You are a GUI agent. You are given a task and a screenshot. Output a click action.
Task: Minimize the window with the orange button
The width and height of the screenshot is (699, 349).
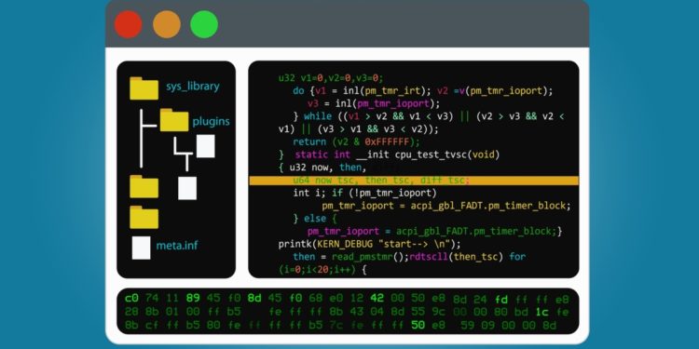pyautogui.click(x=167, y=24)
